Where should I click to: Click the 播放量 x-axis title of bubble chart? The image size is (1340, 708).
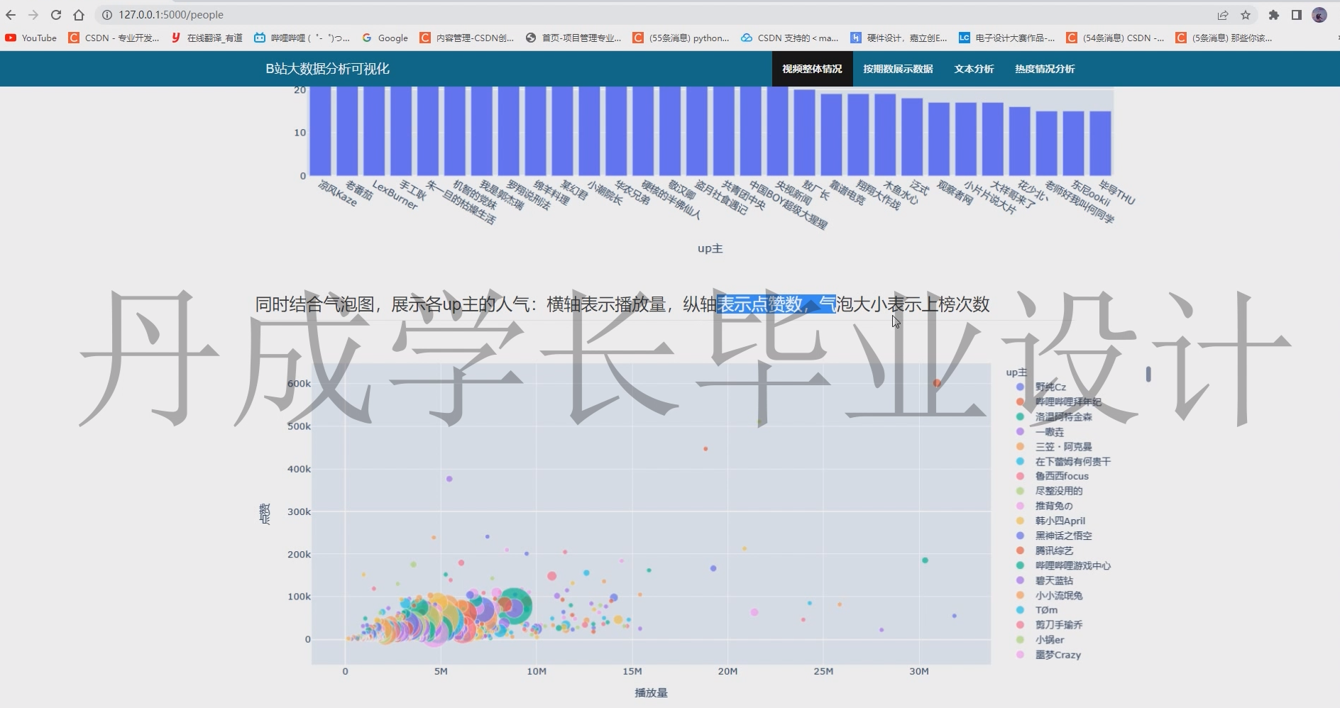click(x=651, y=693)
